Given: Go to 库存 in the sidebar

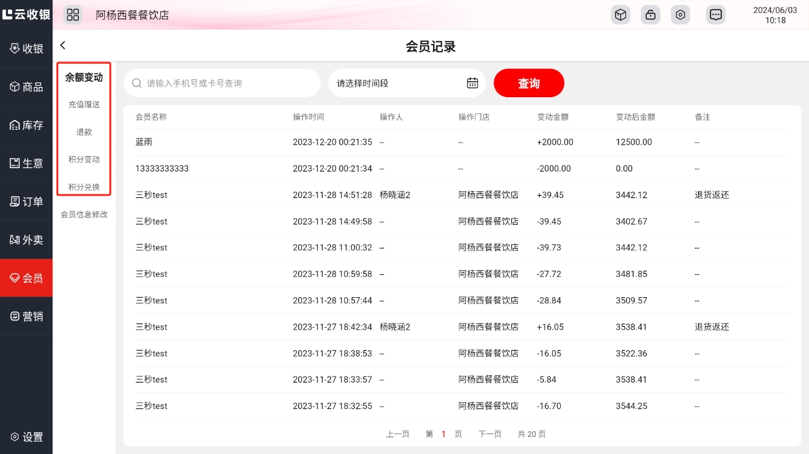Looking at the screenshot, I should [x=26, y=125].
